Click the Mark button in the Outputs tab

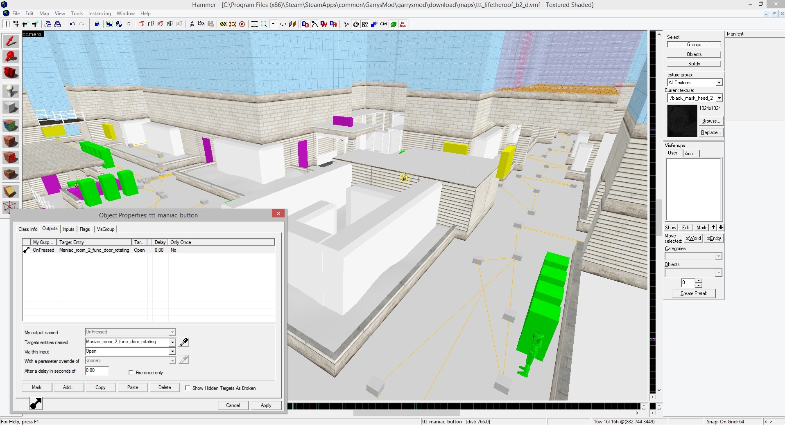(x=37, y=387)
